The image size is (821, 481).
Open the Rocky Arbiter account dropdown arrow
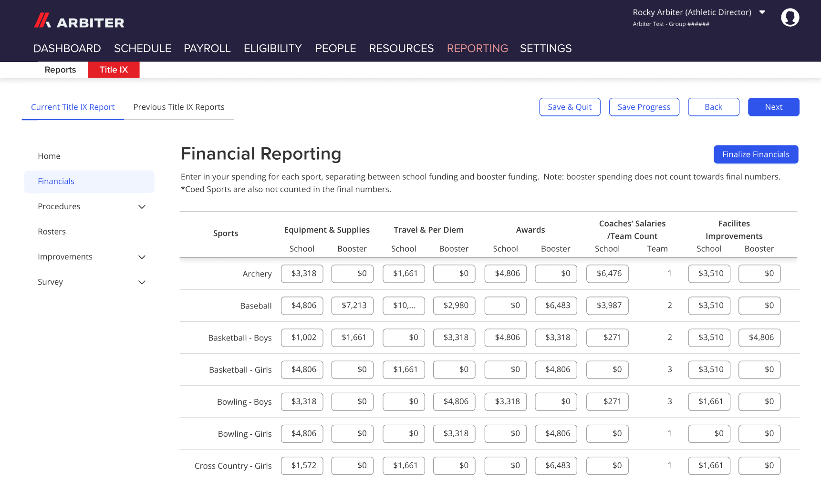[762, 12]
